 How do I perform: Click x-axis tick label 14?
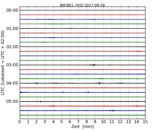click(x=137, y=122)
